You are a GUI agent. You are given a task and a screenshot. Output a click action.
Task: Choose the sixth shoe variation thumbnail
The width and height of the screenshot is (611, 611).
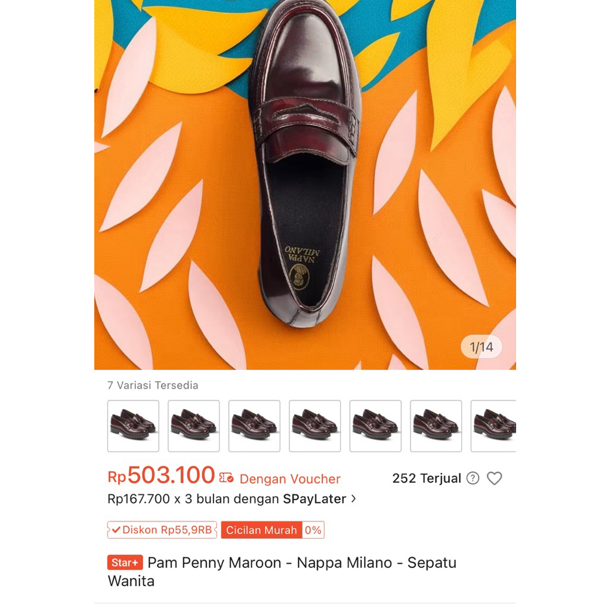click(436, 426)
